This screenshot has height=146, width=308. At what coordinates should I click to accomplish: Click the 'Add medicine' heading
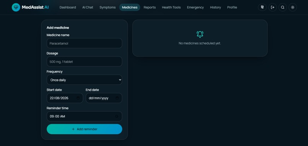point(58,28)
